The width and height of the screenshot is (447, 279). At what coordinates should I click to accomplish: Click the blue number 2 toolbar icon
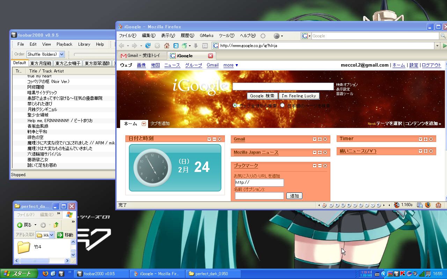(176, 46)
